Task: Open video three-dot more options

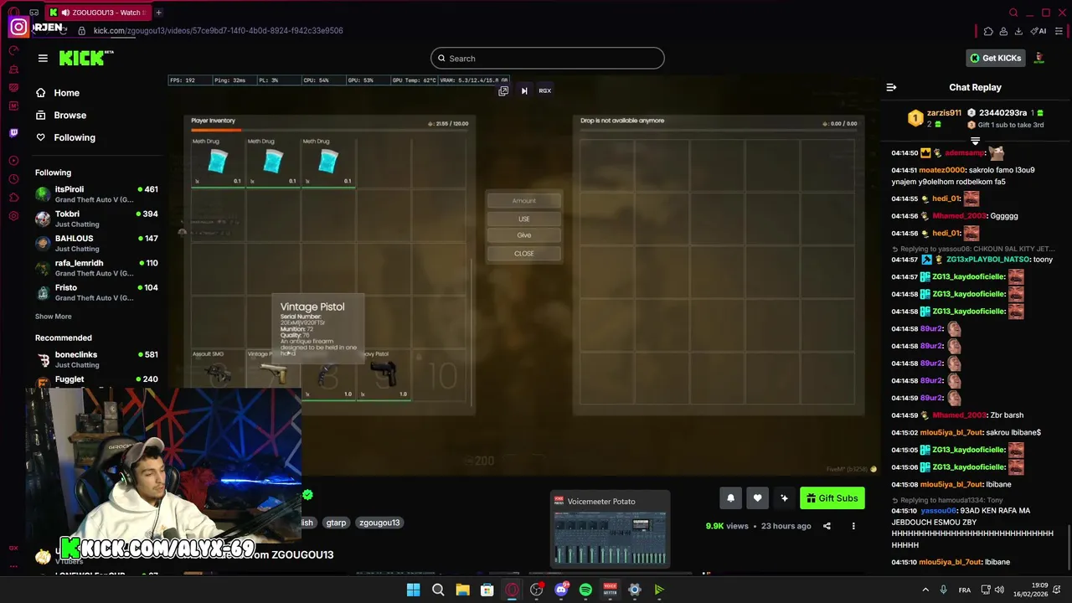Action: pyautogui.click(x=853, y=526)
